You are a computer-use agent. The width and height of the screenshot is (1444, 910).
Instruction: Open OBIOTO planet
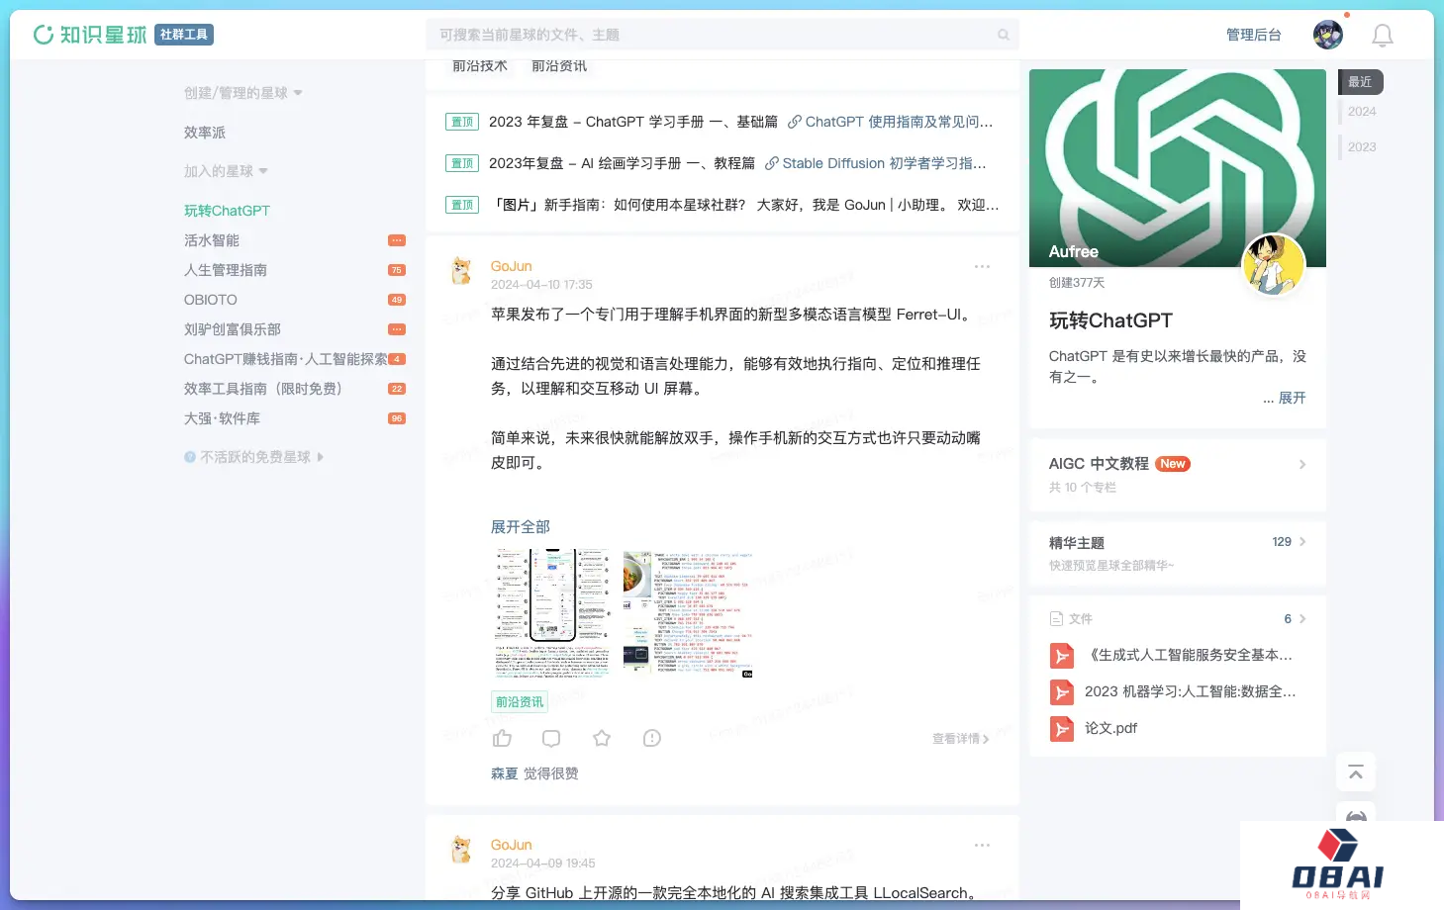coord(211,300)
